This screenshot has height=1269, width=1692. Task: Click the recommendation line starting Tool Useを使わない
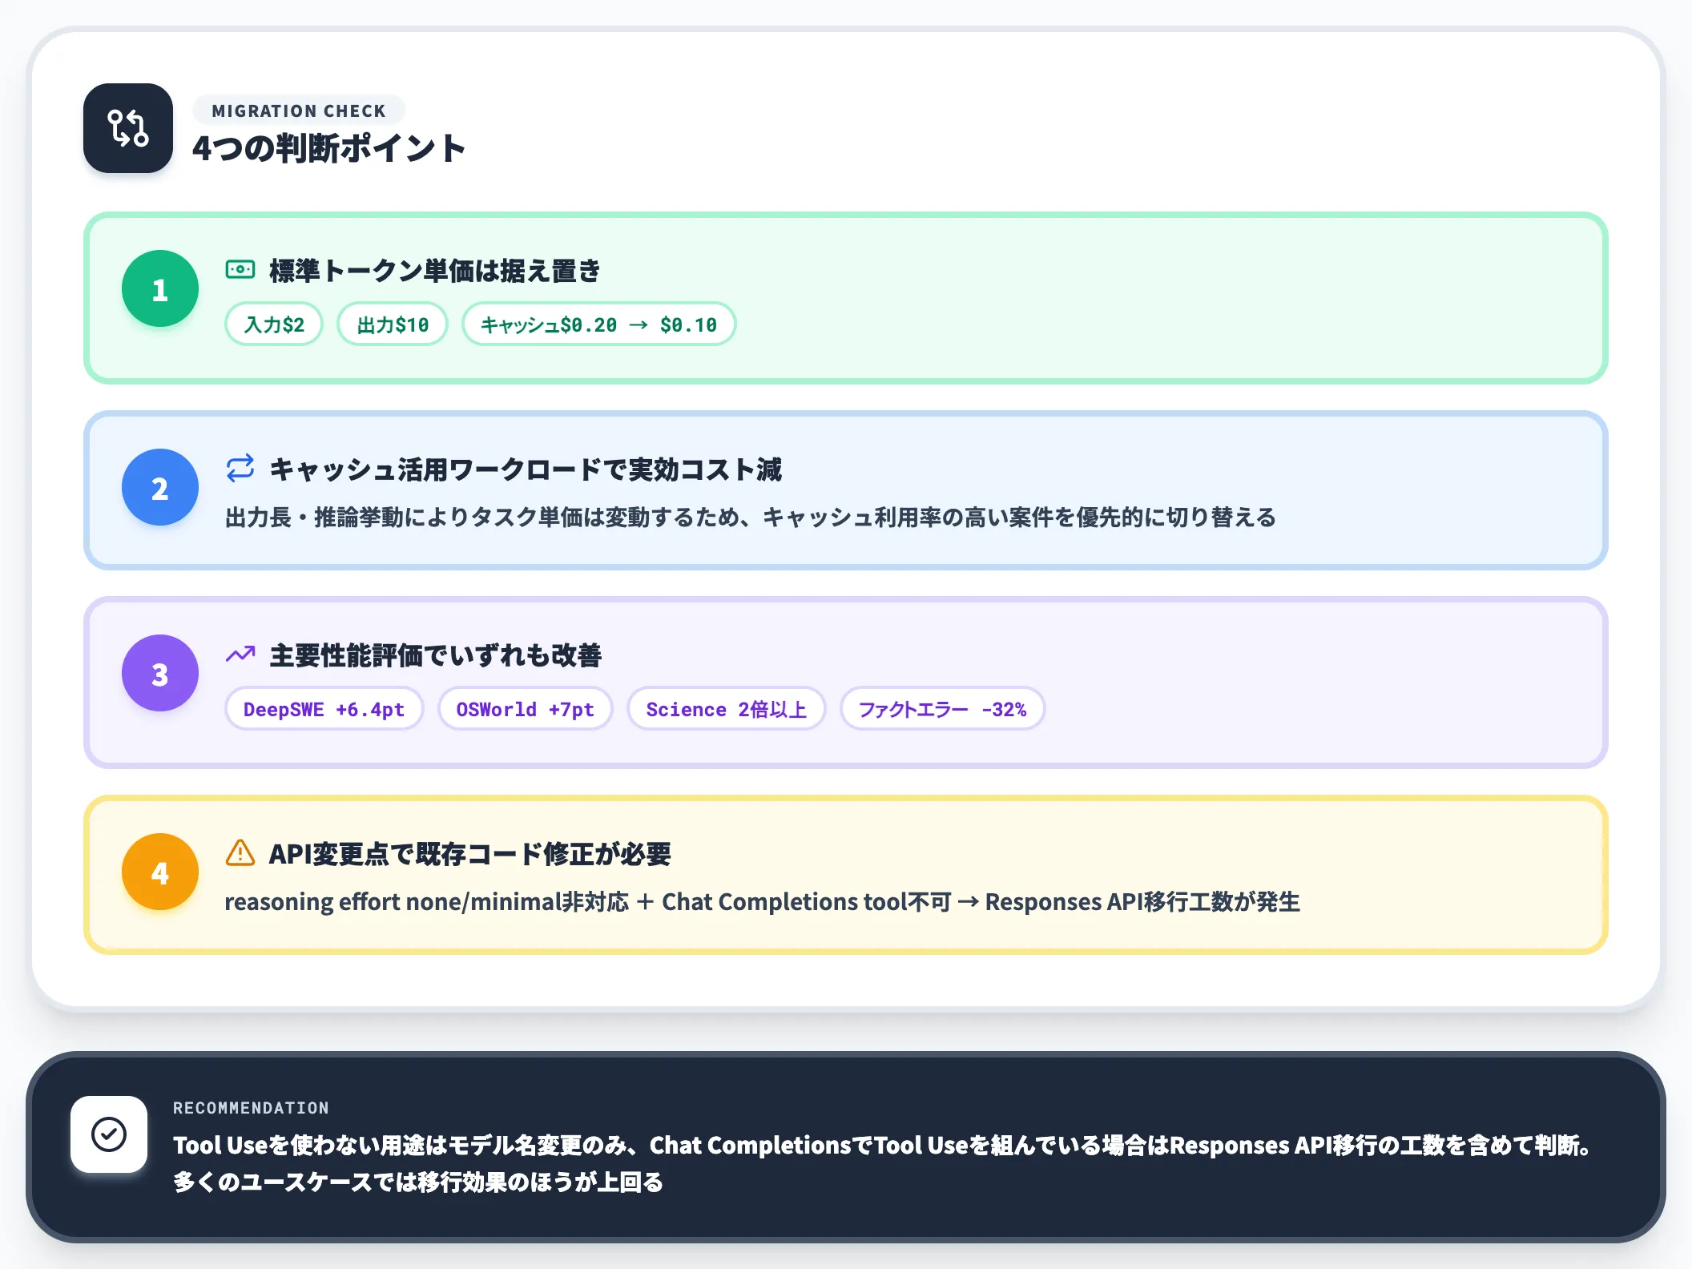click(882, 1146)
